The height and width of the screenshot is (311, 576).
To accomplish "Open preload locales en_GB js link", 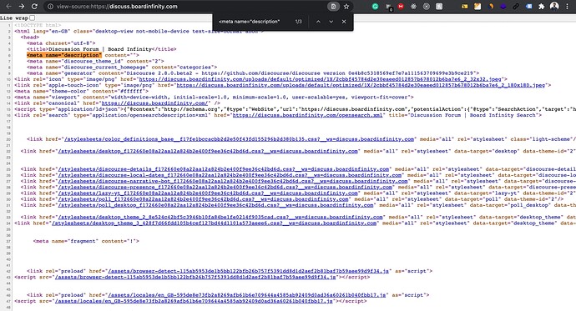I will (247, 295).
